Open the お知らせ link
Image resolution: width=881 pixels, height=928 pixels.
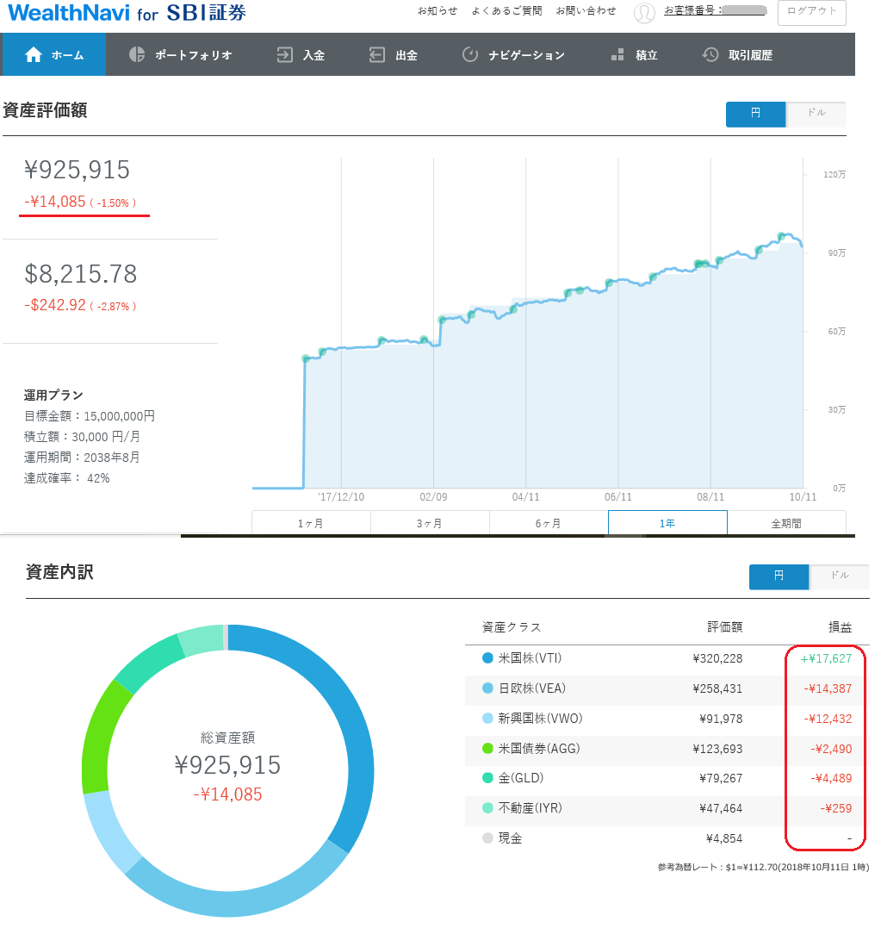pos(437,10)
